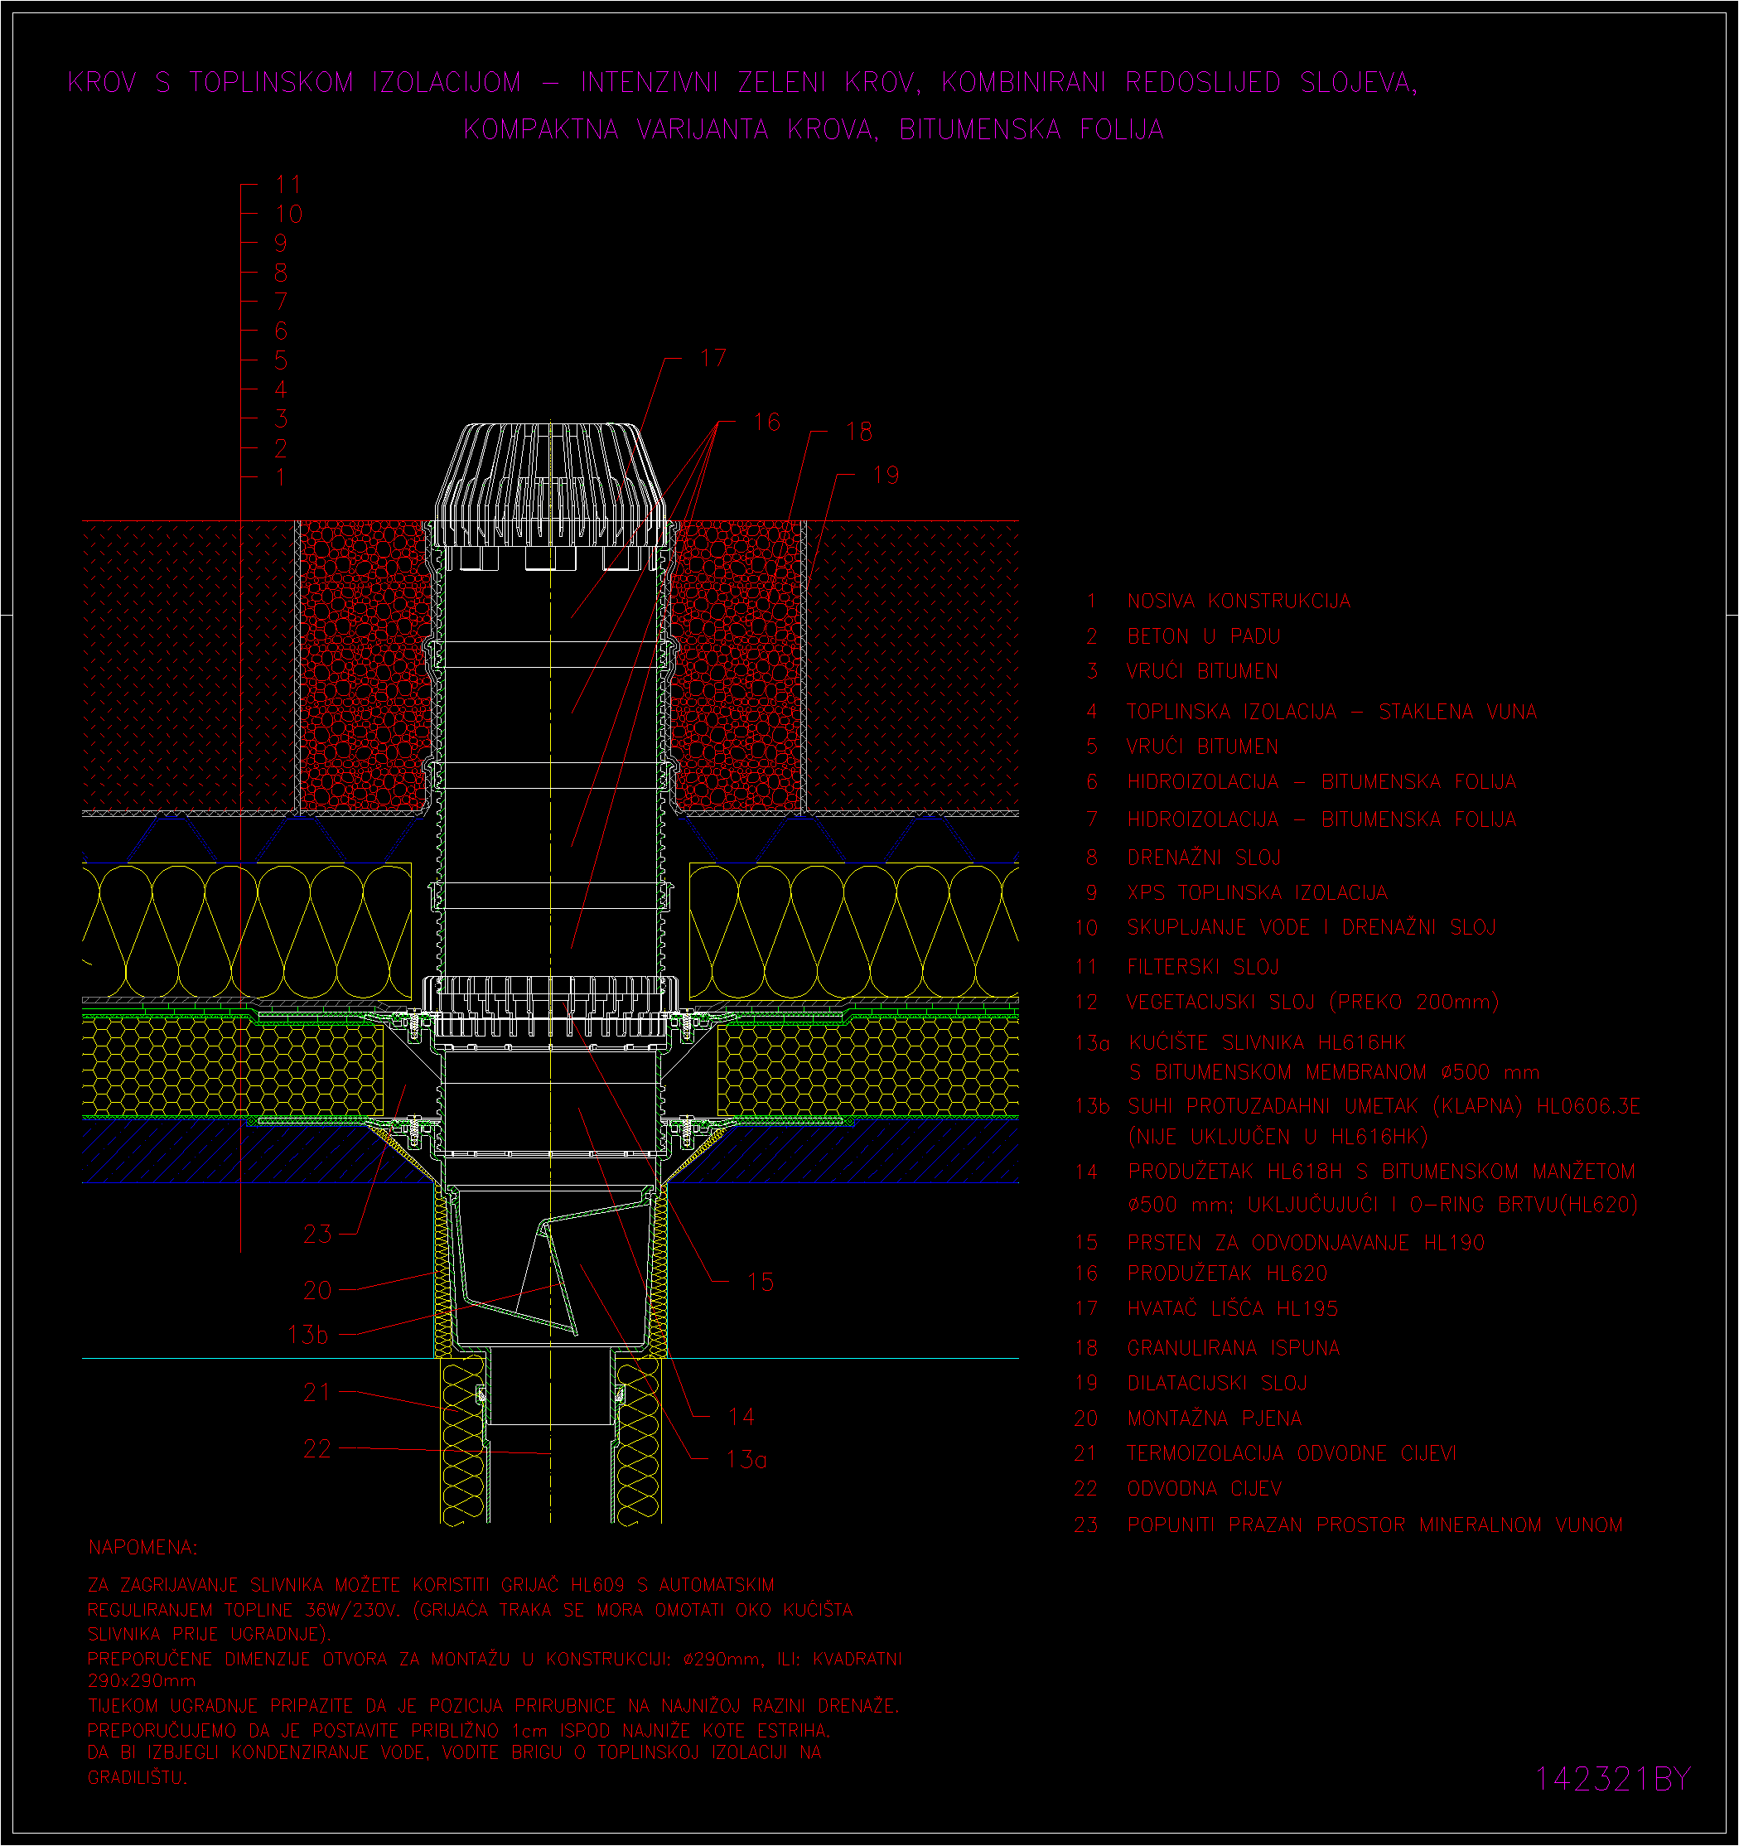The height and width of the screenshot is (1846, 1739).
Task: Select 'KUĆIŠTE SLIVNIKA HL616HK' legend line
Action: tap(1268, 1041)
